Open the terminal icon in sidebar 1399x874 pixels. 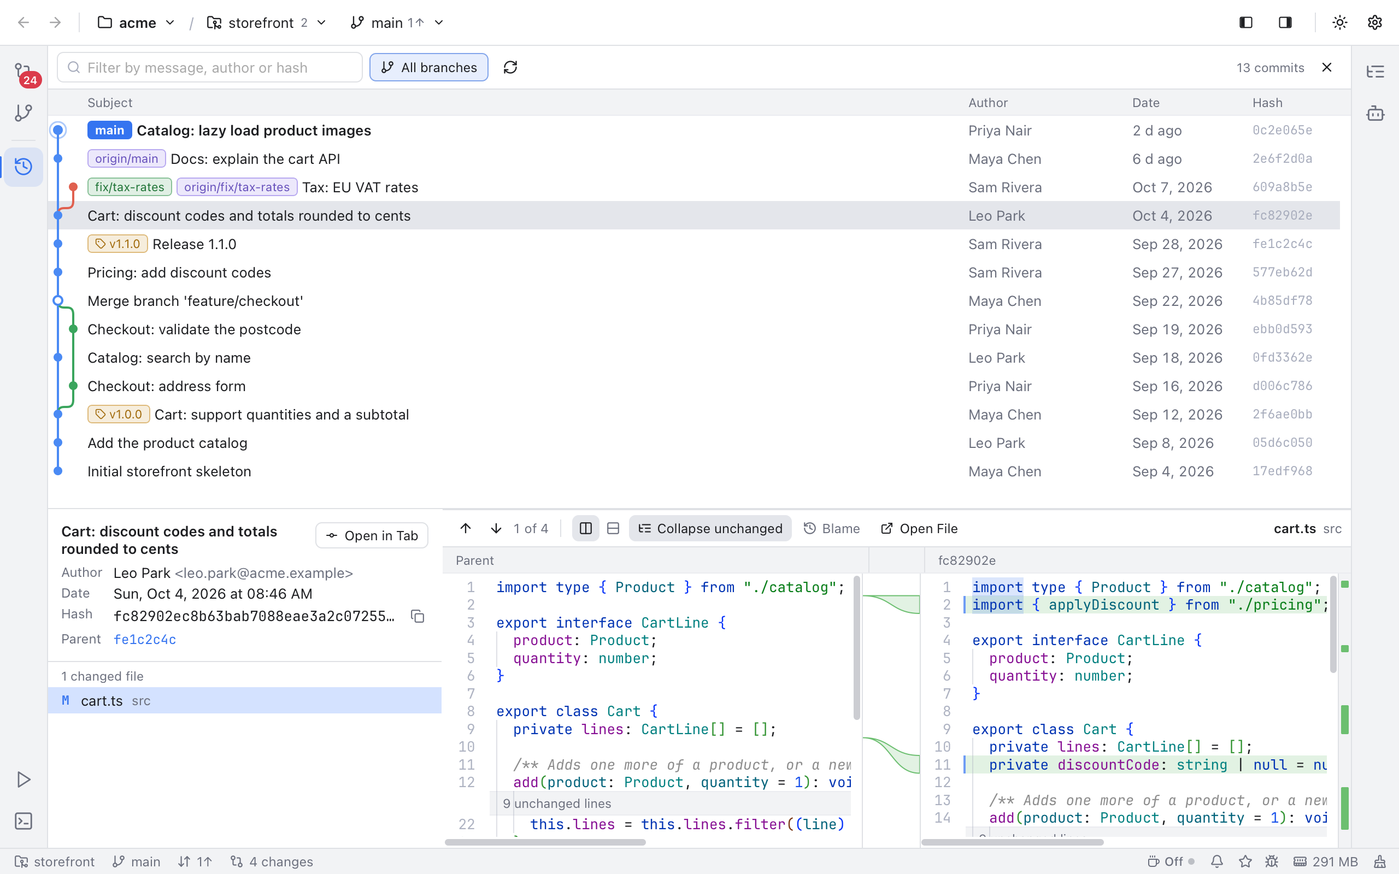[x=23, y=821]
